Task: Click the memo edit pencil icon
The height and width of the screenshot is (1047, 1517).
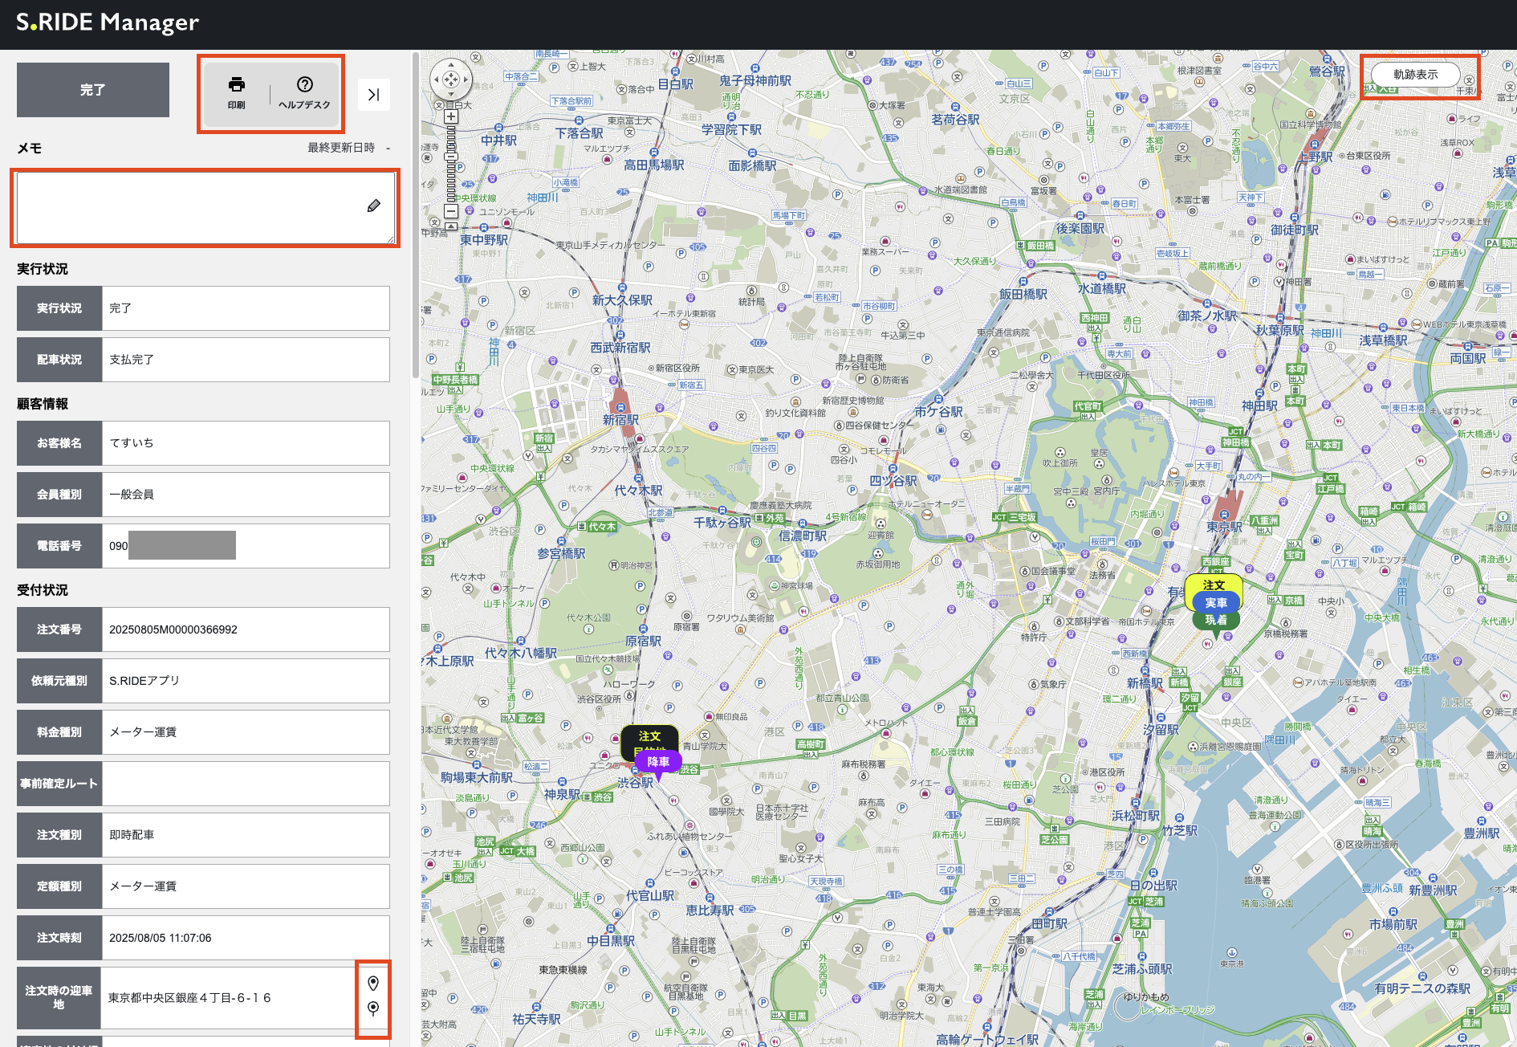Action: coord(373,206)
